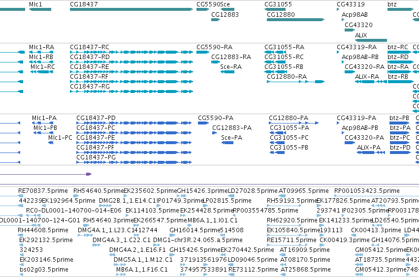The width and height of the screenshot is (419, 277).
Task: Click transcript label CG18437-RF
Action: [x=89, y=77]
